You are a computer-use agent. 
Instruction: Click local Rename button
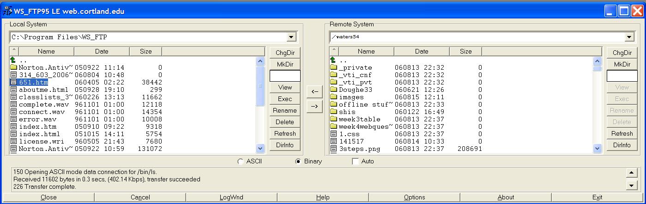pyautogui.click(x=285, y=110)
